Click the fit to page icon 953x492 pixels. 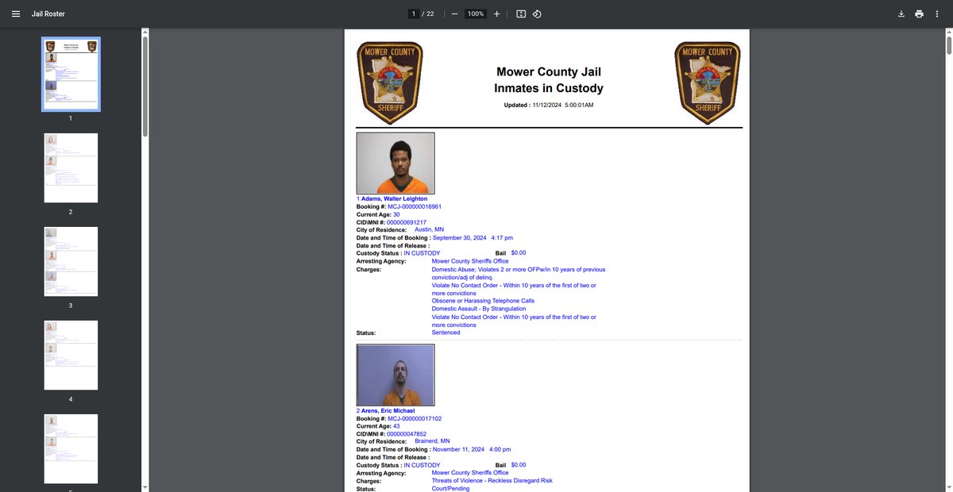coord(521,14)
